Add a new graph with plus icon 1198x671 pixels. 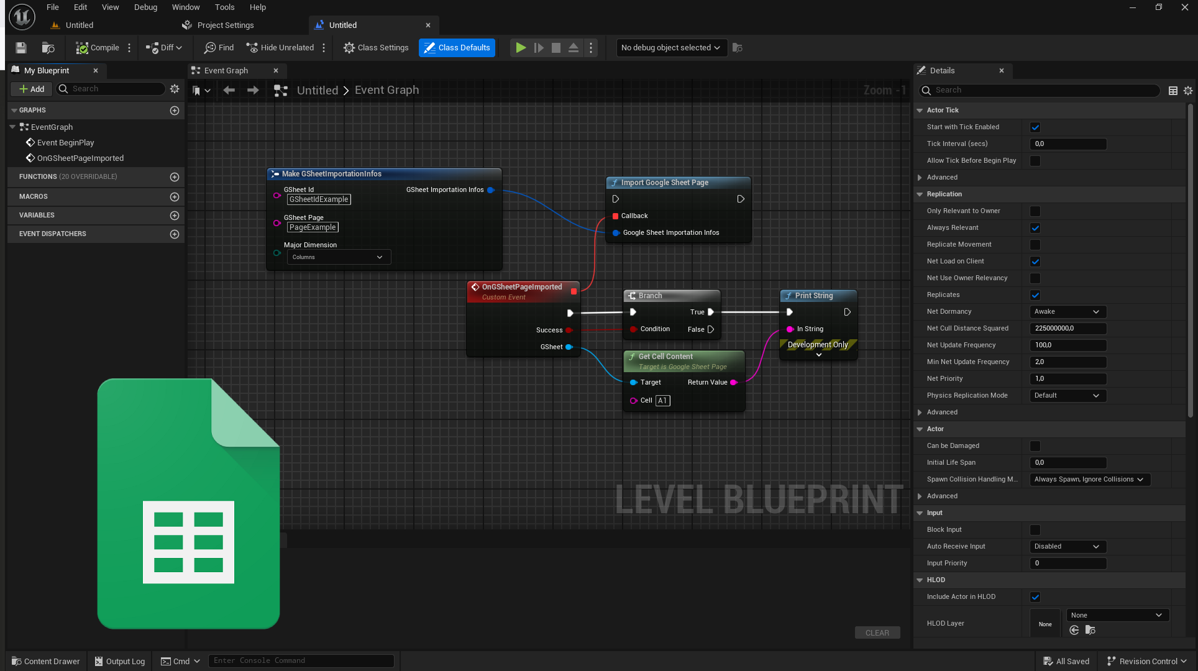(x=175, y=111)
